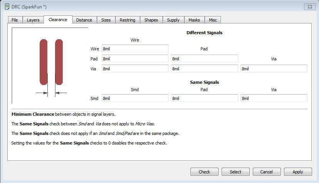The image size is (319, 183).
Task: Click the 'Minimum Clearance' description text
Action: 63,114
